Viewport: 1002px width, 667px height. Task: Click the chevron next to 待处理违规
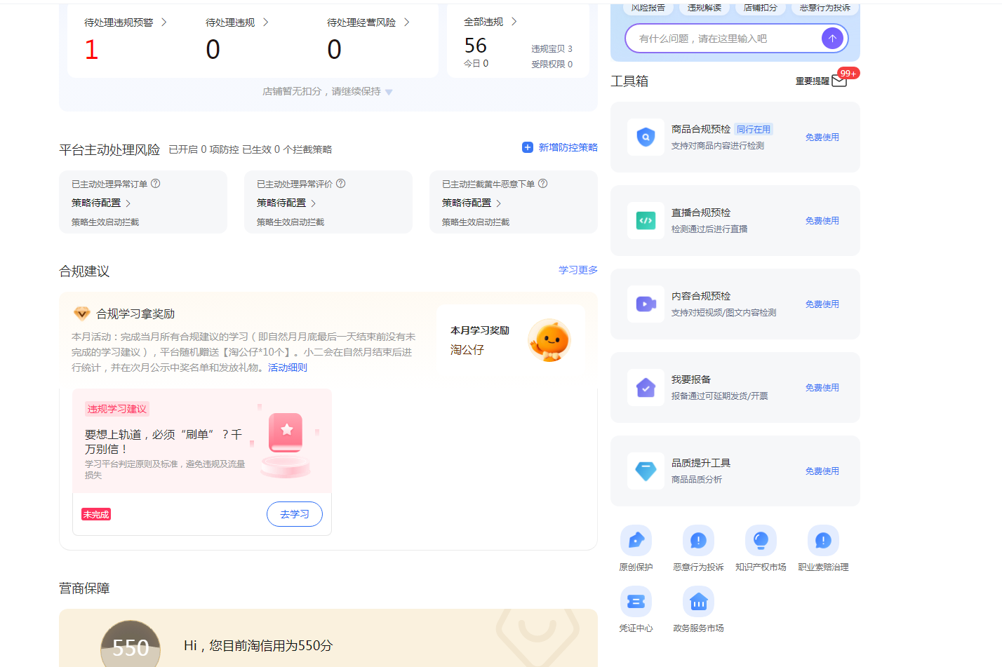click(x=265, y=22)
